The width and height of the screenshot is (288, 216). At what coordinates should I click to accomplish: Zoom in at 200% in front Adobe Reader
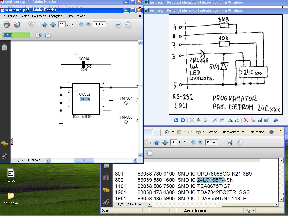click(88, 24)
